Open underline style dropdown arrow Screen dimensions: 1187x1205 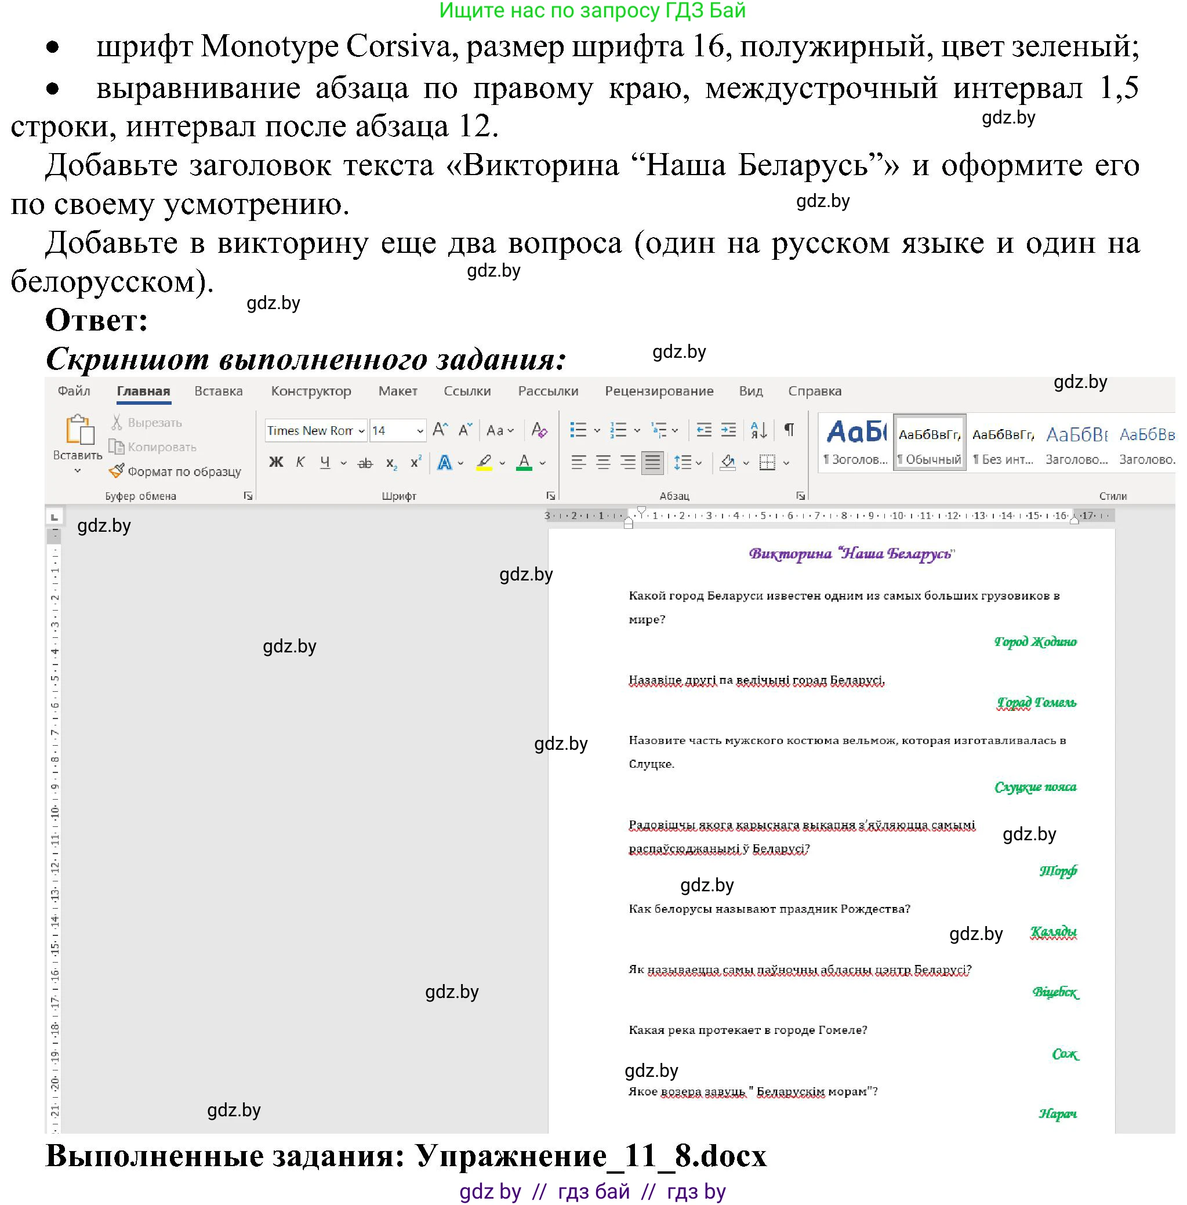click(343, 464)
